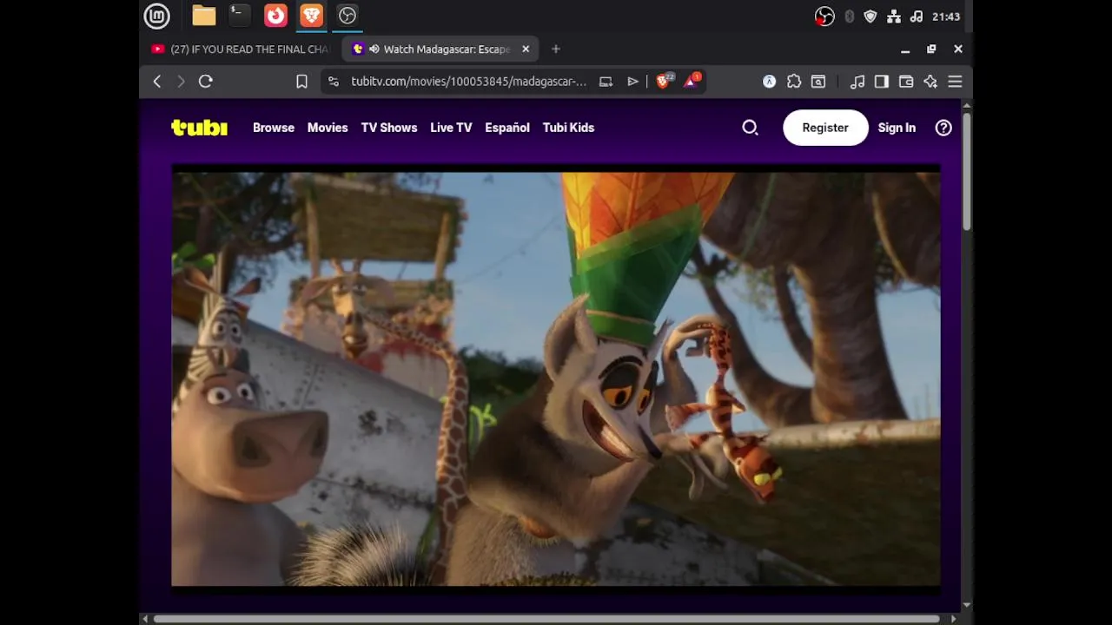Viewport: 1112px width, 625px height.
Task: Open the Brave hamburger main menu
Action: [955, 82]
